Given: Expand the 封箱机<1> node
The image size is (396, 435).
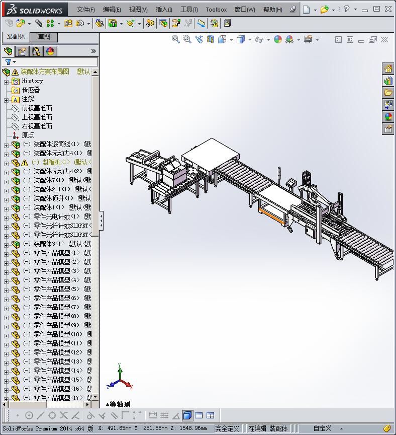Looking at the screenshot, I should [6, 164].
